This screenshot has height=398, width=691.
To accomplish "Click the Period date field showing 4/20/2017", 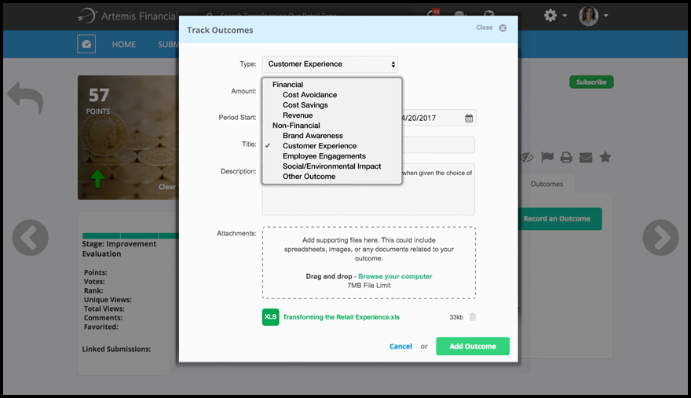I will [438, 118].
